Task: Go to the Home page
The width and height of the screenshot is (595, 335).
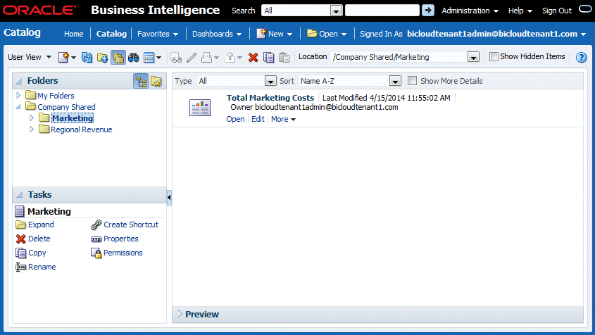Action: tap(74, 34)
